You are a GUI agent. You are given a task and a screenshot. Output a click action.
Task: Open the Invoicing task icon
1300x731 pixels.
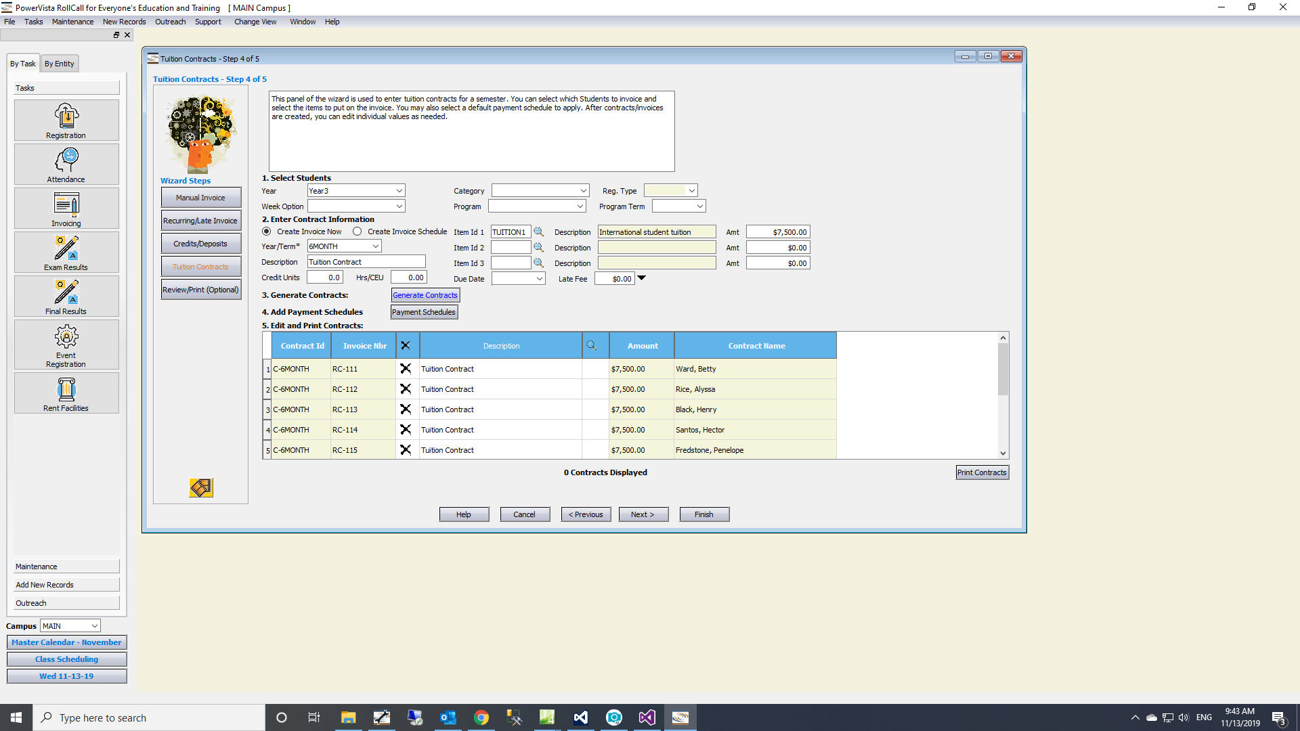click(66, 208)
